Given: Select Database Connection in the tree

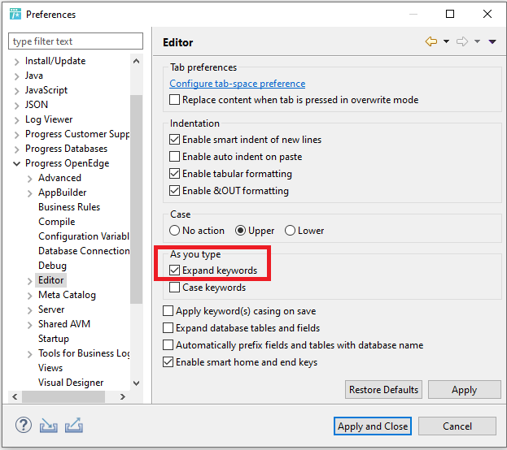Looking at the screenshot, I should click(84, 251).
